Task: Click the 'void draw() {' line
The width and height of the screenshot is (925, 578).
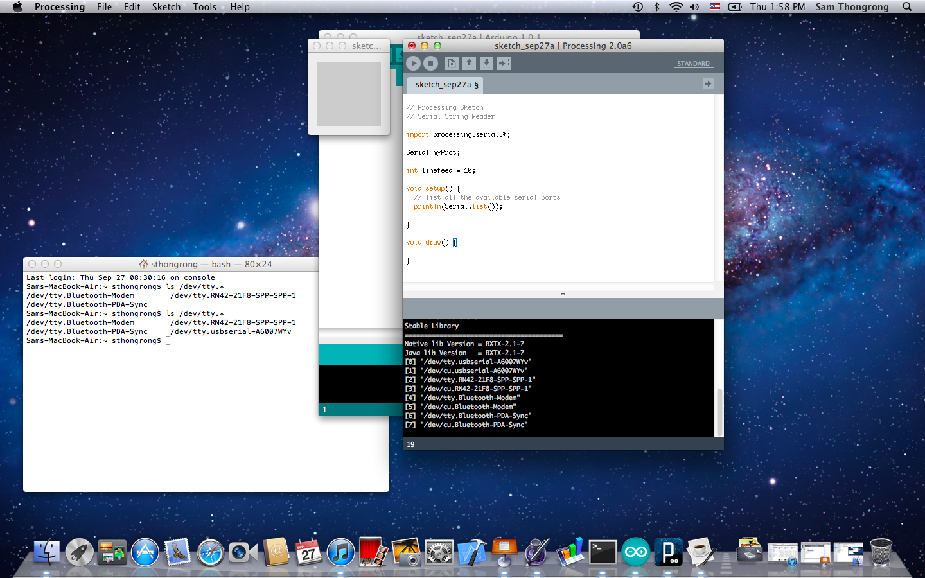Action: (x=432, y=242)
